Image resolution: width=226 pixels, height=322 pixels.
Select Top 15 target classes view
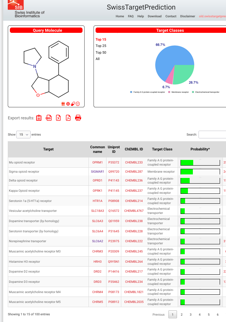click(x=101, y=40)
